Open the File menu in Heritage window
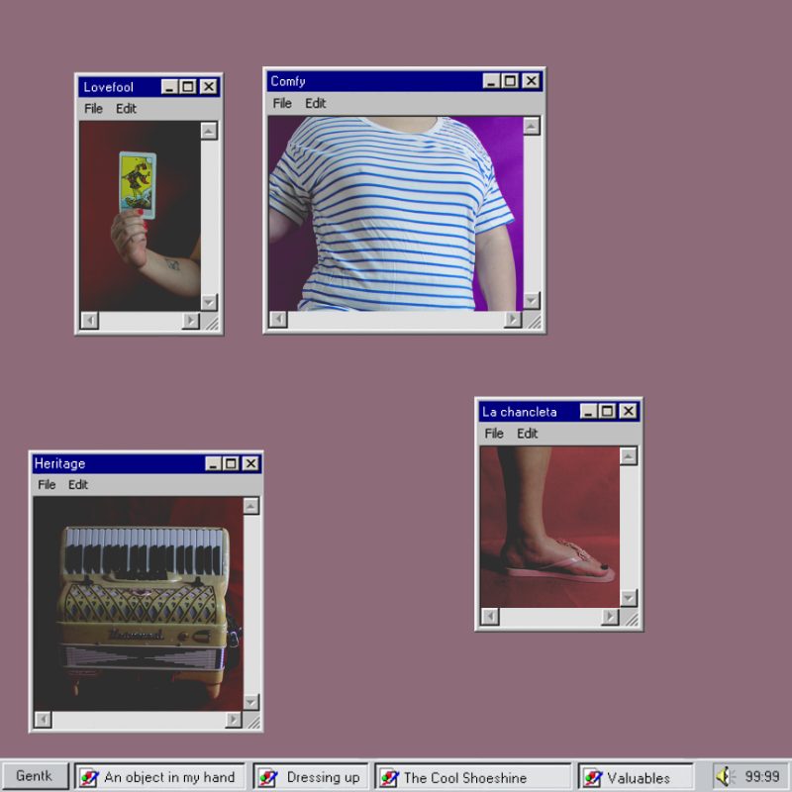The height and width of the screenshot is (792, 792). [47, 485]
